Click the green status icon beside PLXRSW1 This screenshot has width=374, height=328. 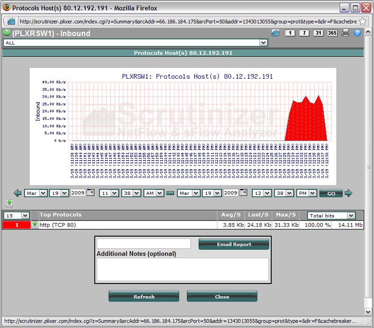click(7, 33)
